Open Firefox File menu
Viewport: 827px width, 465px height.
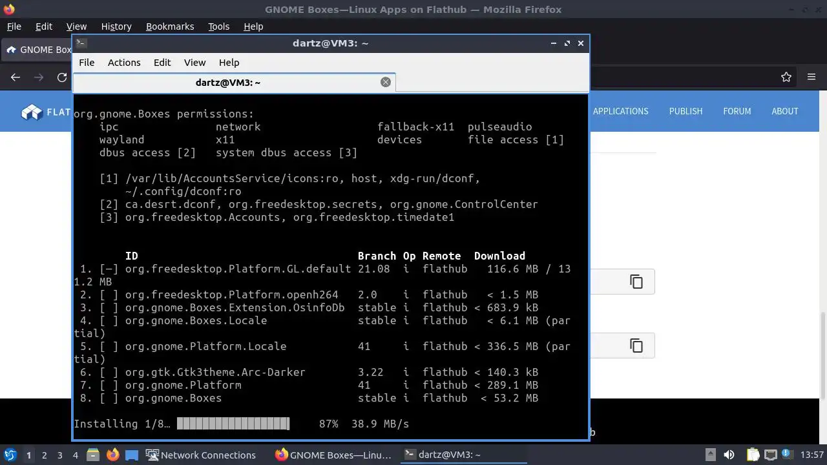[14, 26]
